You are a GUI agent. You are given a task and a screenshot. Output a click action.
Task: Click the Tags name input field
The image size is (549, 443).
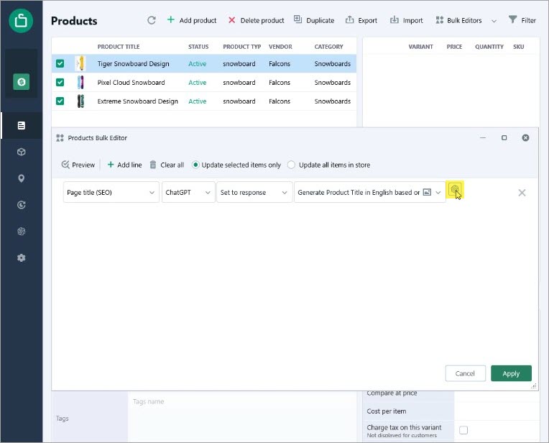(242, 416)
